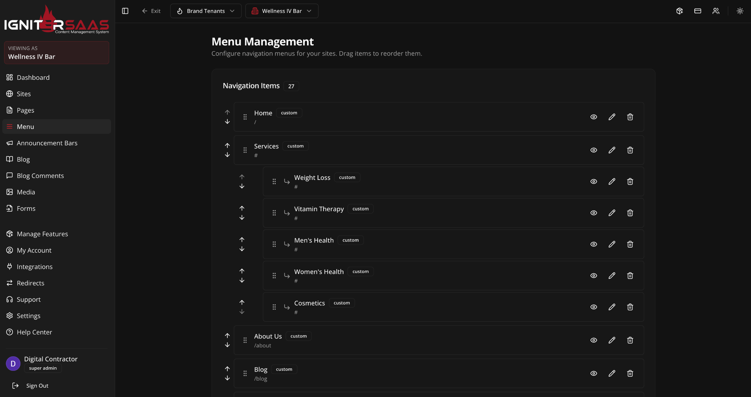Open Settings from the sidebar
This screenshot has height=397, width=751.
click(x=28, y=316)
